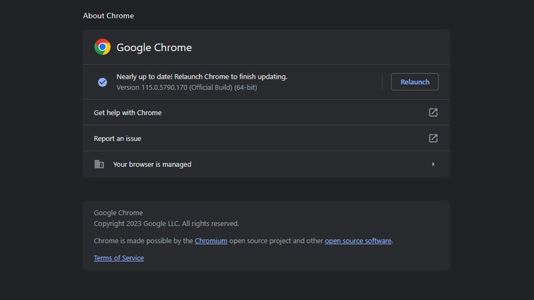The height and width of the screenshot is (300, 534).
Task: Click the version number text
Action: [x=187, y=87]
